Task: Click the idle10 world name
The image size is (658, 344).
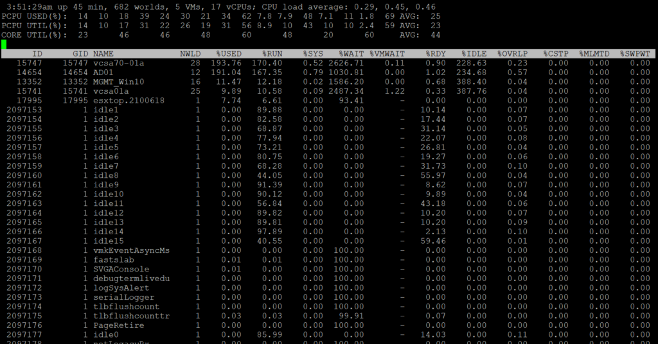Action: point(108,194)
